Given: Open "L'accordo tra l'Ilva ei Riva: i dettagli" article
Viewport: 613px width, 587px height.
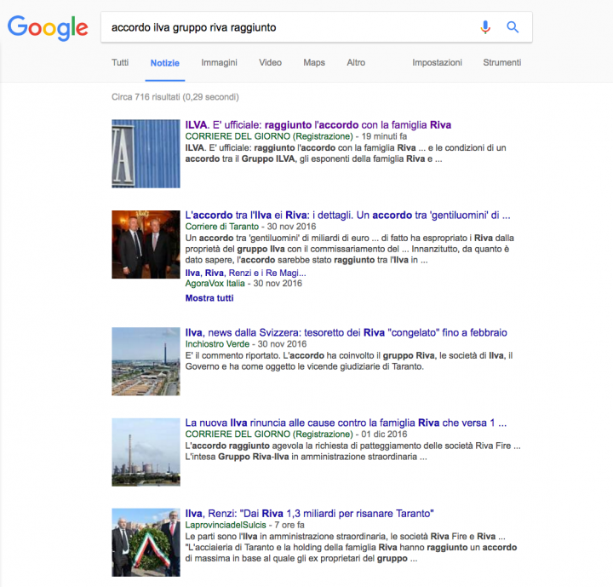Looking at the screenshot, I should click(347, 216).
